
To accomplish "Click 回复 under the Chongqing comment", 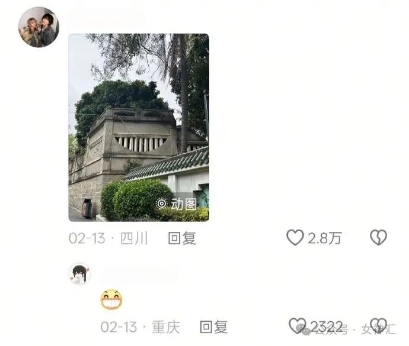I will click(x=213, y=327).
